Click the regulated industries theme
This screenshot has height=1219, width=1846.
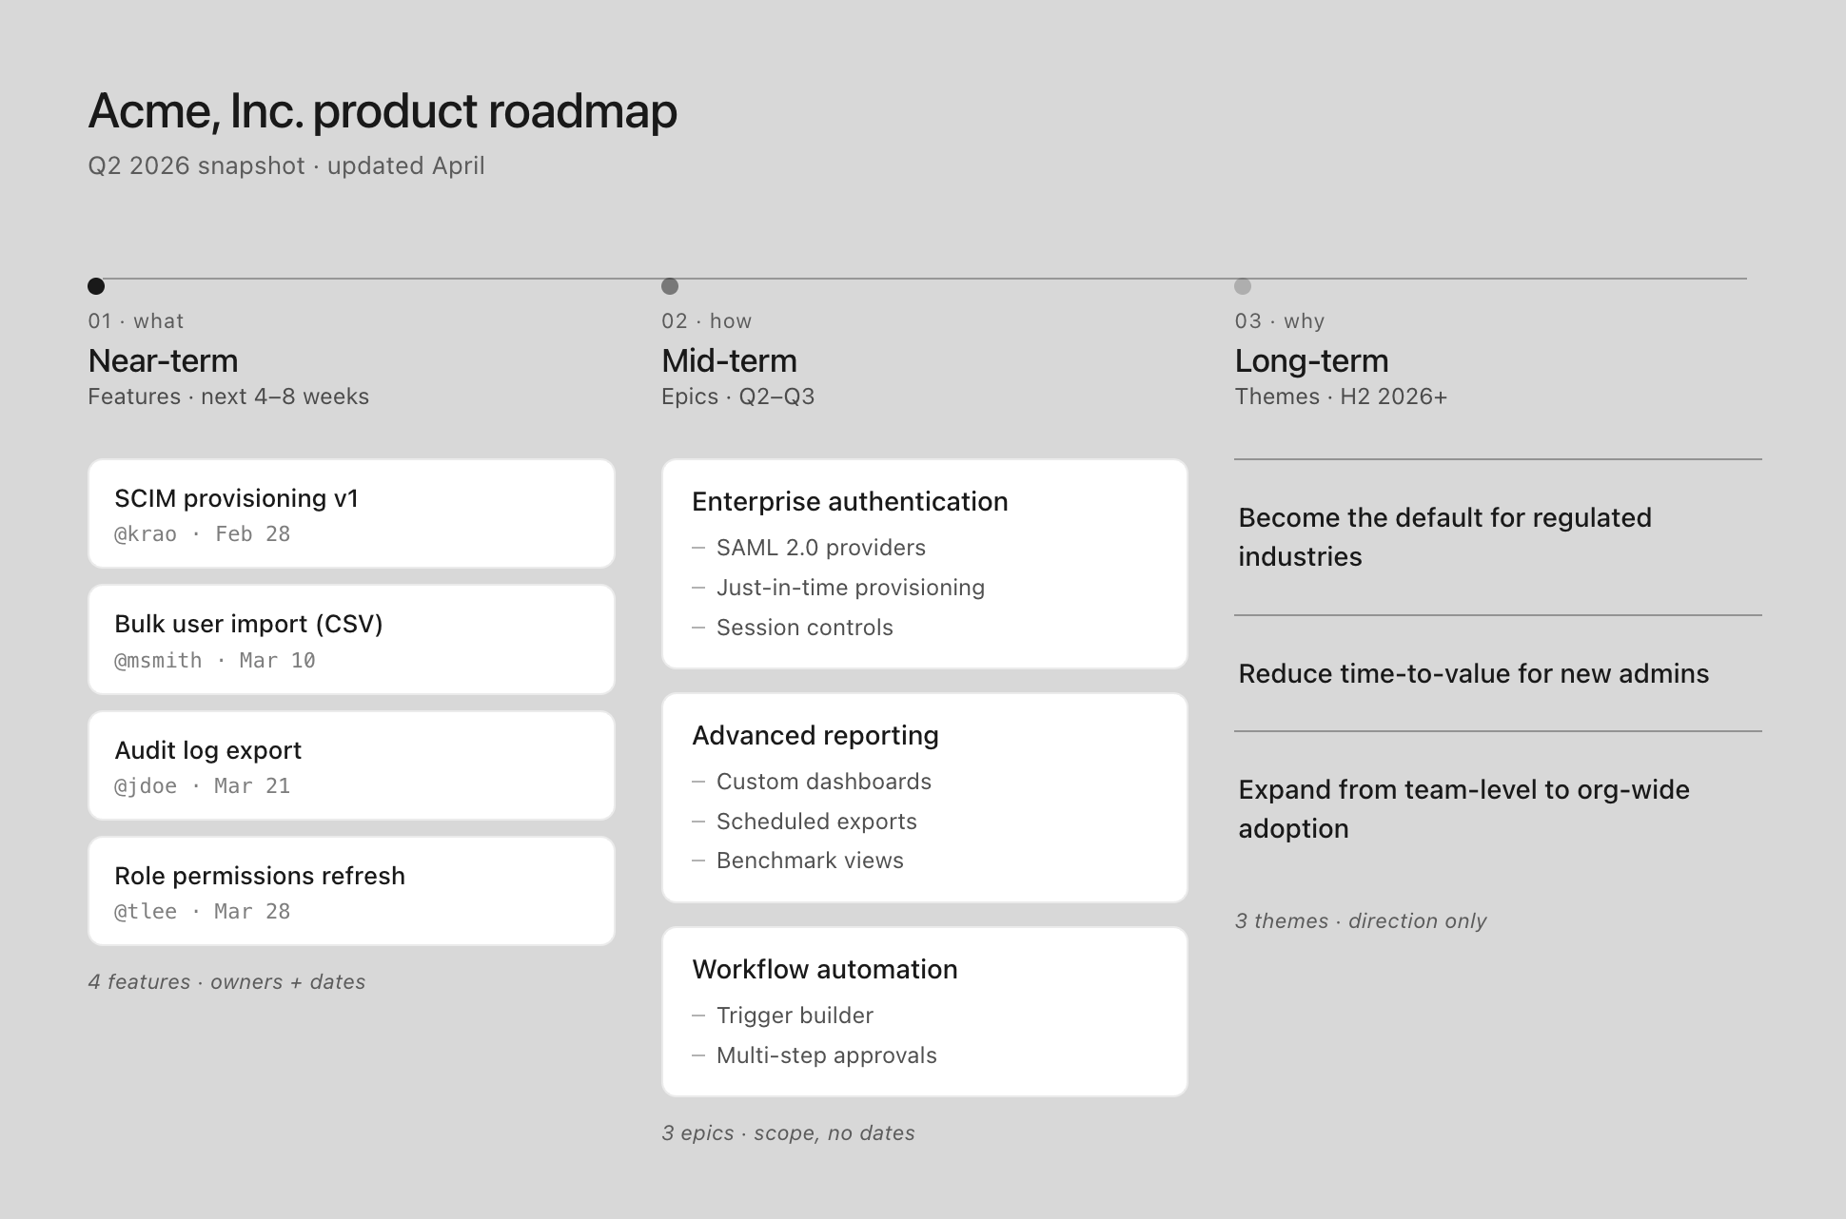(x=1444, y=537)
